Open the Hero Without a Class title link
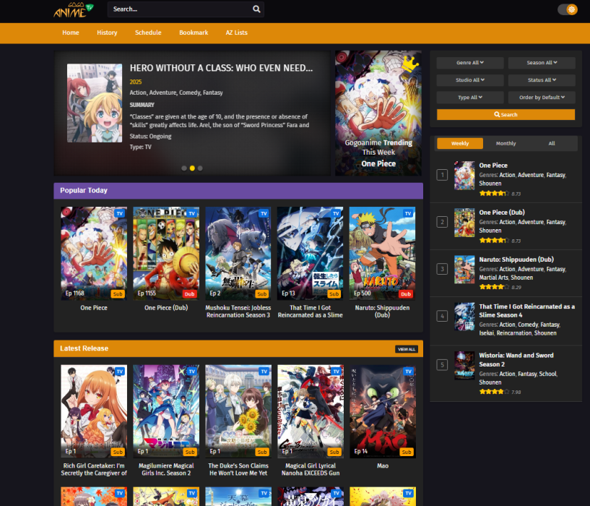Viewport: 590px width, 506px height. [x=221, y=68]
